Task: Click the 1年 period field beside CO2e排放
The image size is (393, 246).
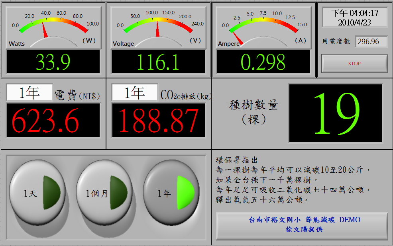Action: (x=135, y=93)
